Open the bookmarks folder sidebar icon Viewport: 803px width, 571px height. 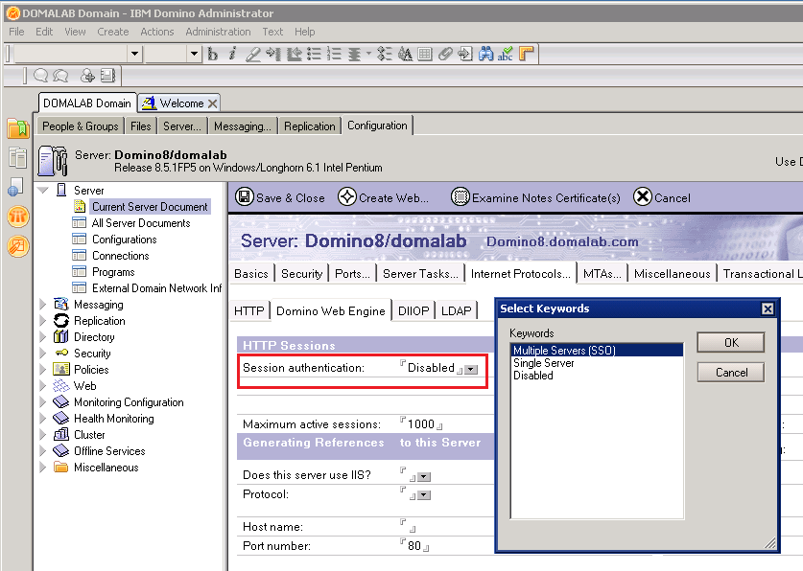(18, 127)
